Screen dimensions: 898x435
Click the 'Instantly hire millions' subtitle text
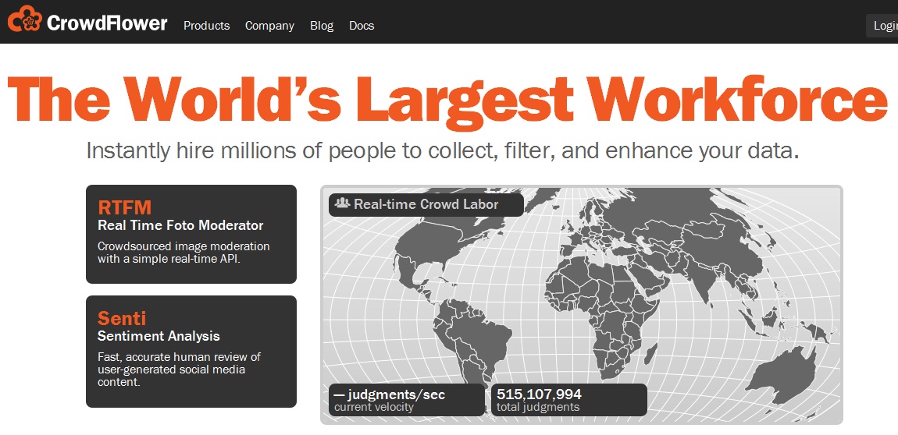coord(443,150)
